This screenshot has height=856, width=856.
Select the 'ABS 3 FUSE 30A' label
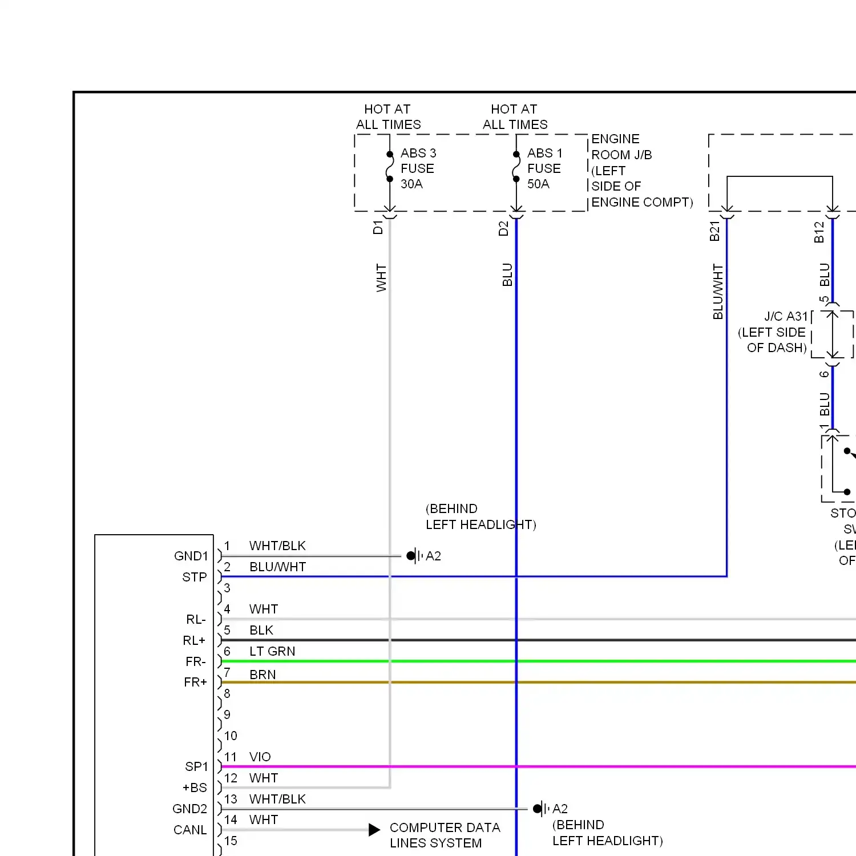coord(418,168)
